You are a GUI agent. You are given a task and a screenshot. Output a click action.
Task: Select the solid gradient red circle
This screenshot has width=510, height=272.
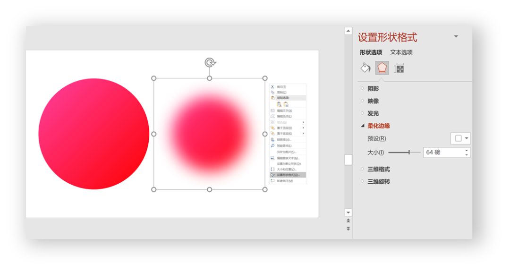(93, 134)
